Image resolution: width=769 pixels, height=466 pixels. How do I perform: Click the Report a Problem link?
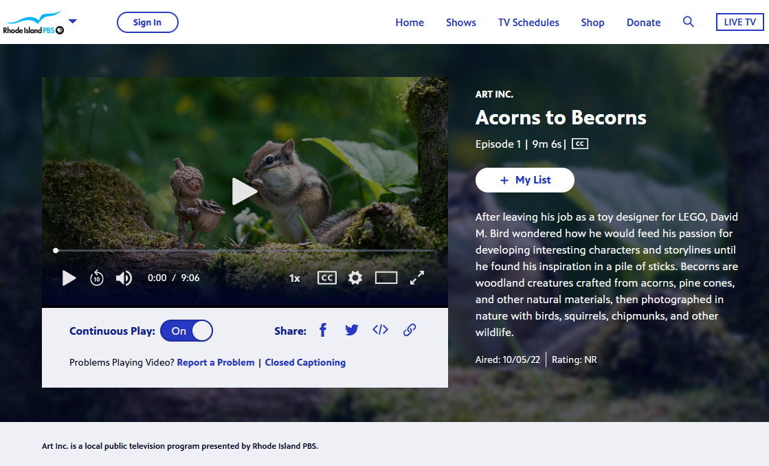pos(216,362)
